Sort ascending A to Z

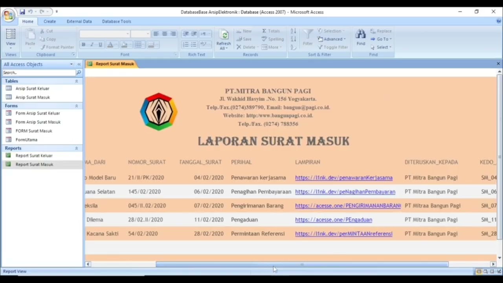point(293,31)
